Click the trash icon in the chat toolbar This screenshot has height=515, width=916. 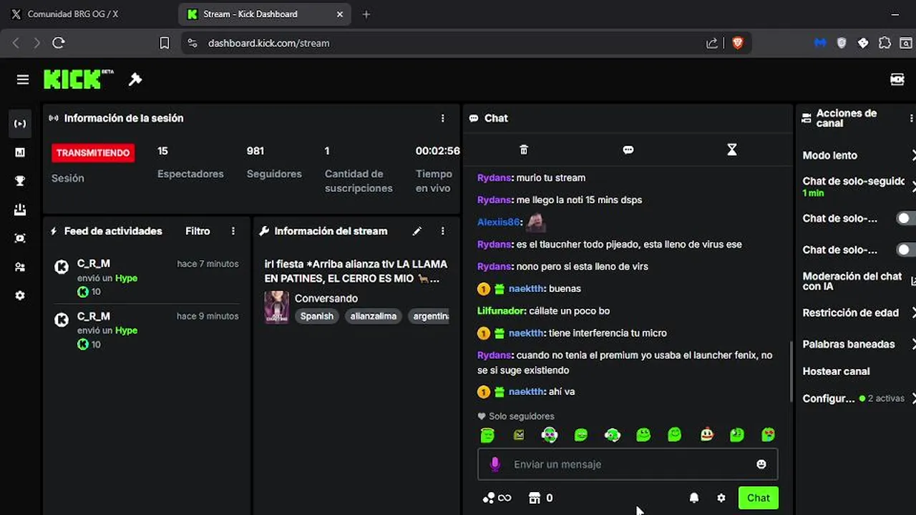pyautogui.click(x=524, y=149)
